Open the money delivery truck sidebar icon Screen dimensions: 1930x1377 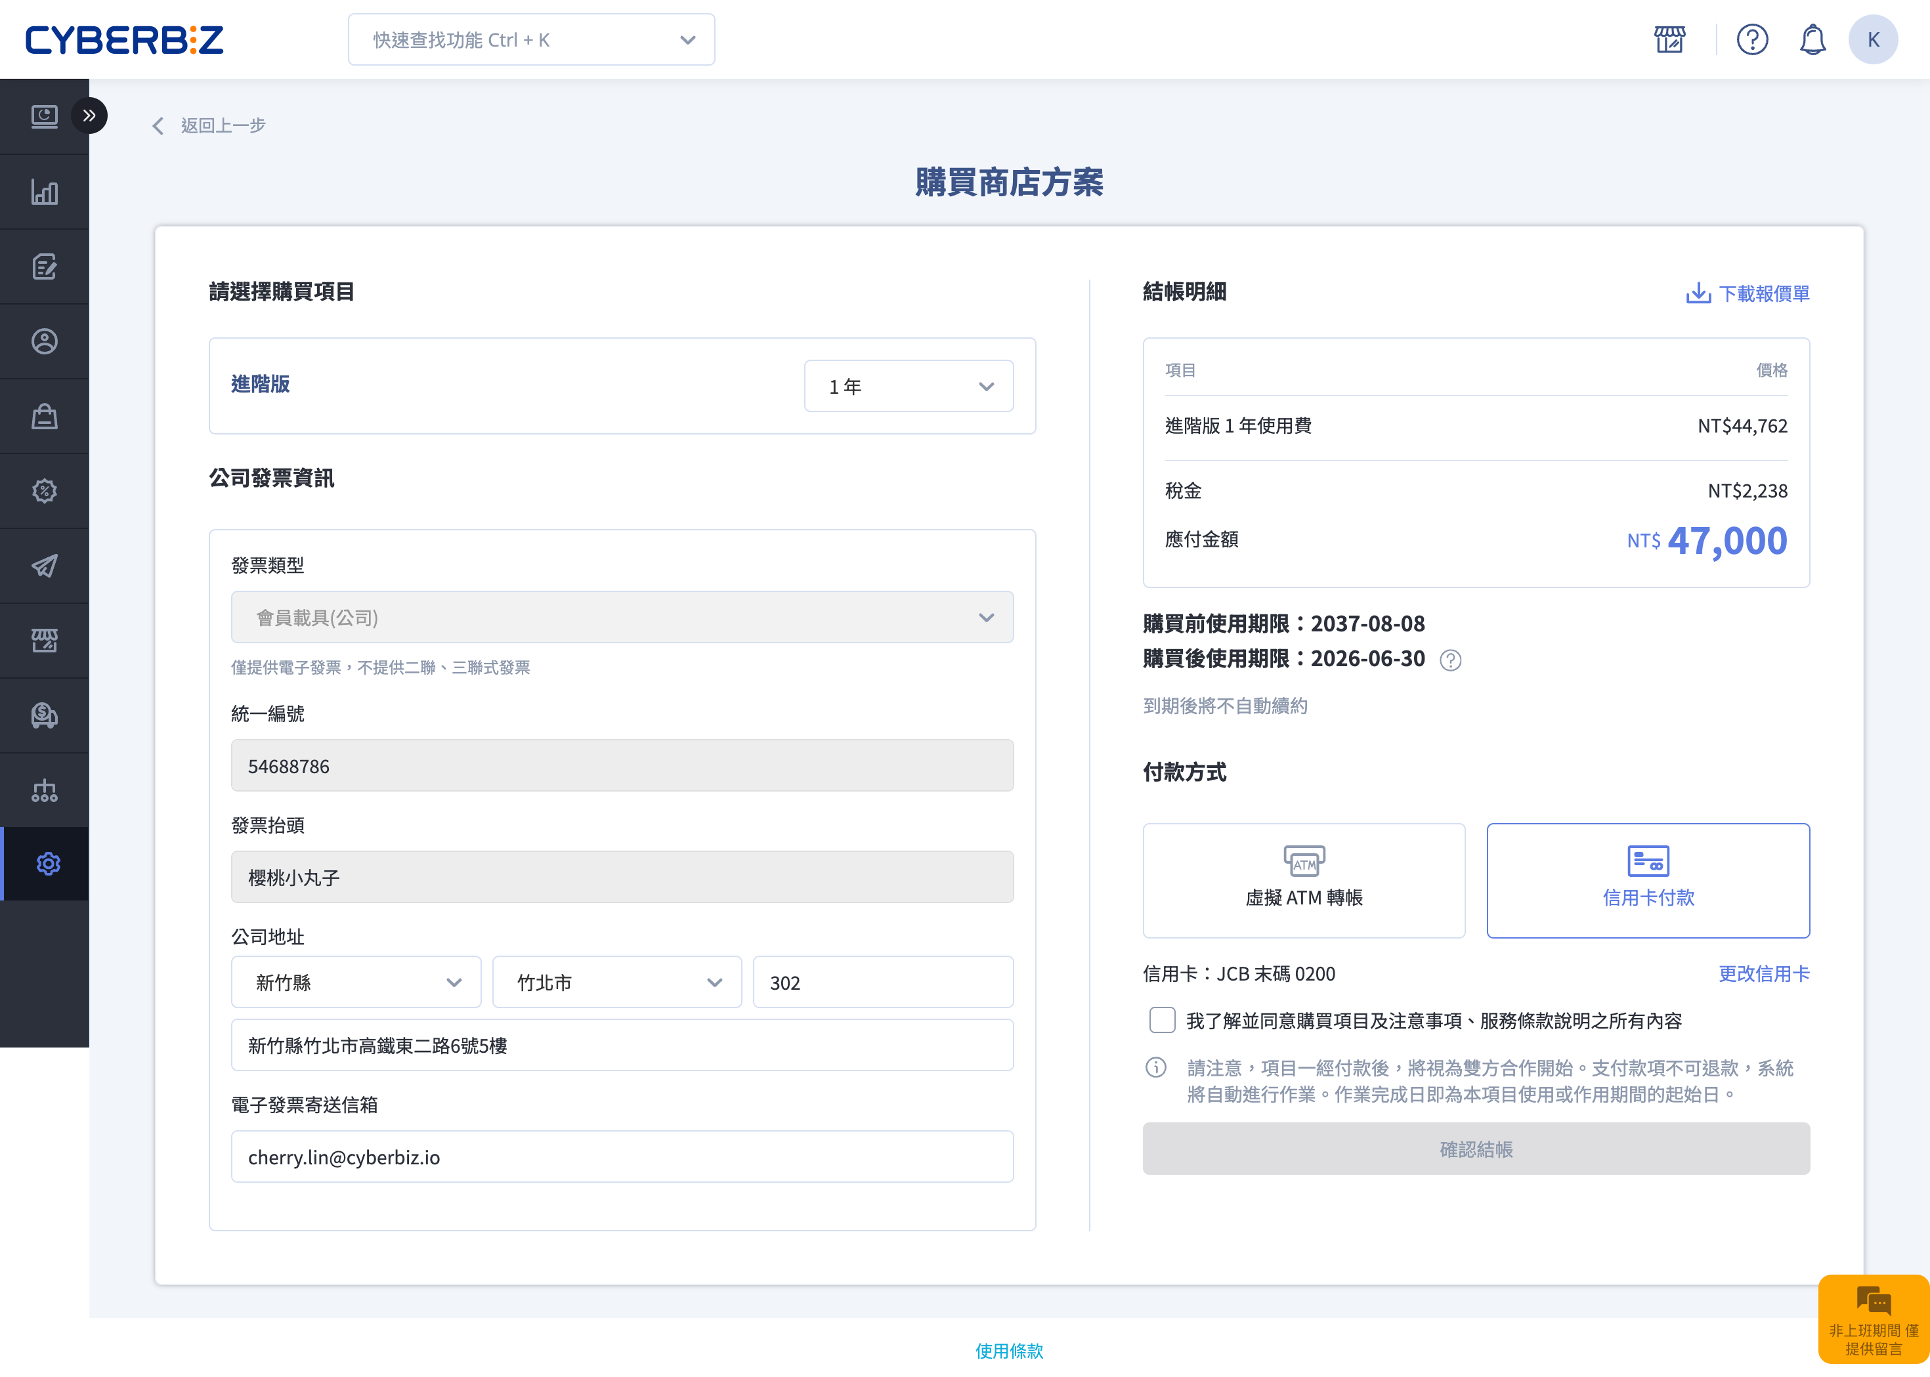point(44,715)
